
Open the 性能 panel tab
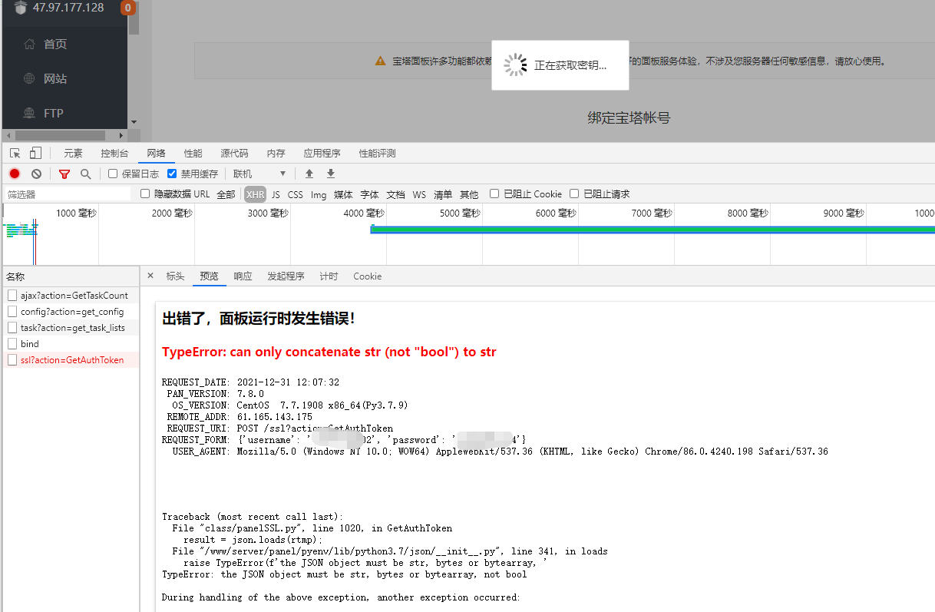[193, 154]
